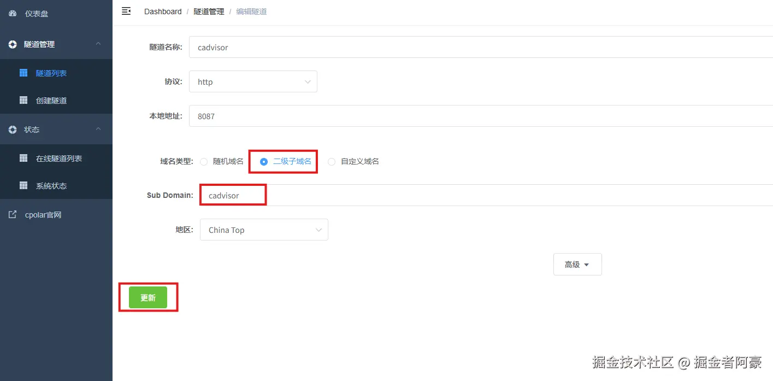This screenshot has width=773, height=381.
Task: Go to 隧道管理 breadcrumb link
Action: pyautogui.click(x=209, y=11)
